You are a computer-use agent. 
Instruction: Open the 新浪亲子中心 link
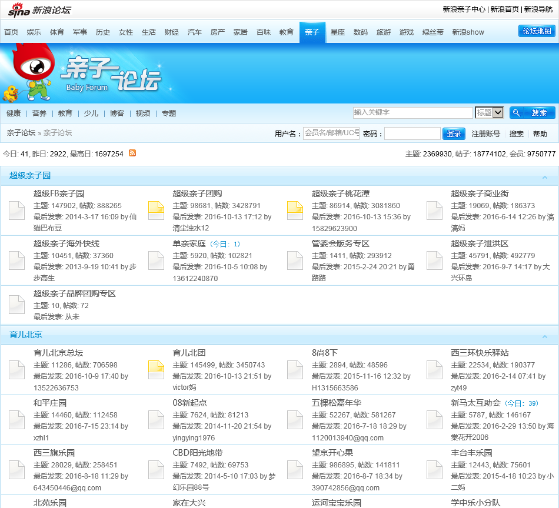click(x=464, y=9)
